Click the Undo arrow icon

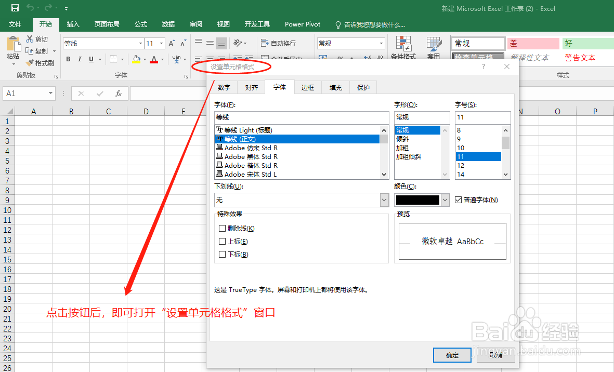[30, 8]
